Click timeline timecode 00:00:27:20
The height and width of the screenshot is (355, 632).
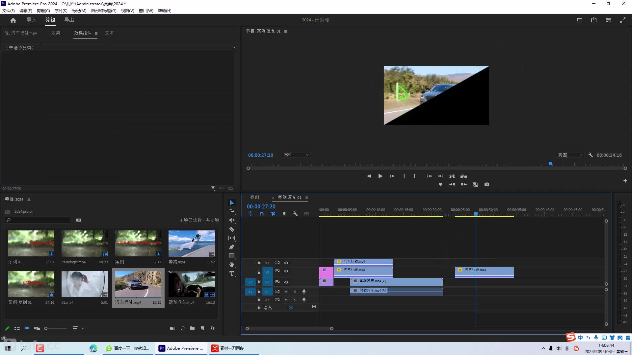pos(261,206)
